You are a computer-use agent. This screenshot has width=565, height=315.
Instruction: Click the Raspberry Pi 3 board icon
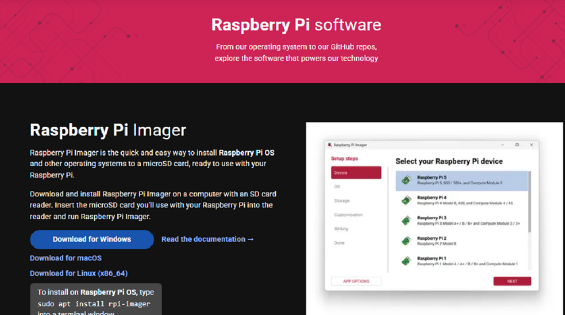pos(407,220)
